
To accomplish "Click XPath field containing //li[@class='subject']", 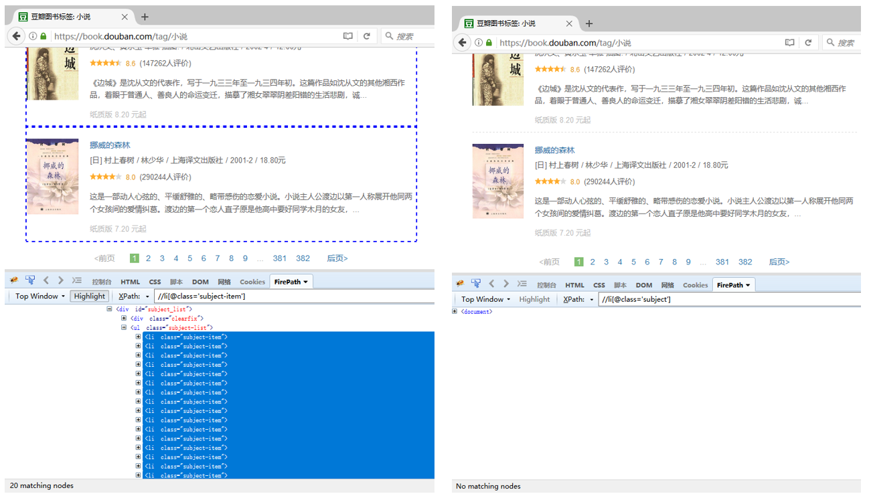I will pyautogui.click(x=730, y=299).
